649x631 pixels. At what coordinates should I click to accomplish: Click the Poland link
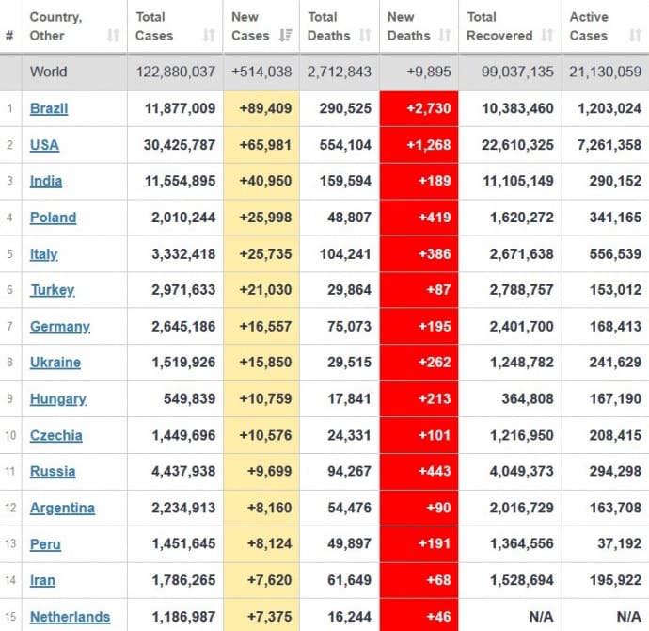53,218
